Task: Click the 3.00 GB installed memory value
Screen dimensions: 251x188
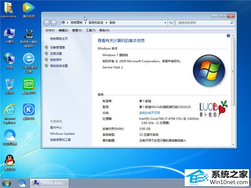Action: (x=145, y=129)
